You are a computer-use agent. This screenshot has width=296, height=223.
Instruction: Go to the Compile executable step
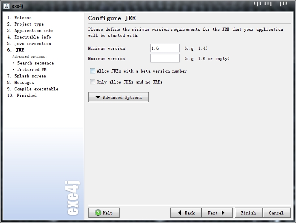tap(33, 89)
